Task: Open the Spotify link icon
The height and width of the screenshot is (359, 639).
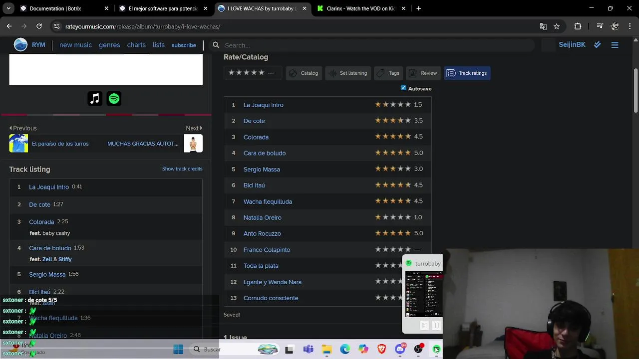Action: 114,99
